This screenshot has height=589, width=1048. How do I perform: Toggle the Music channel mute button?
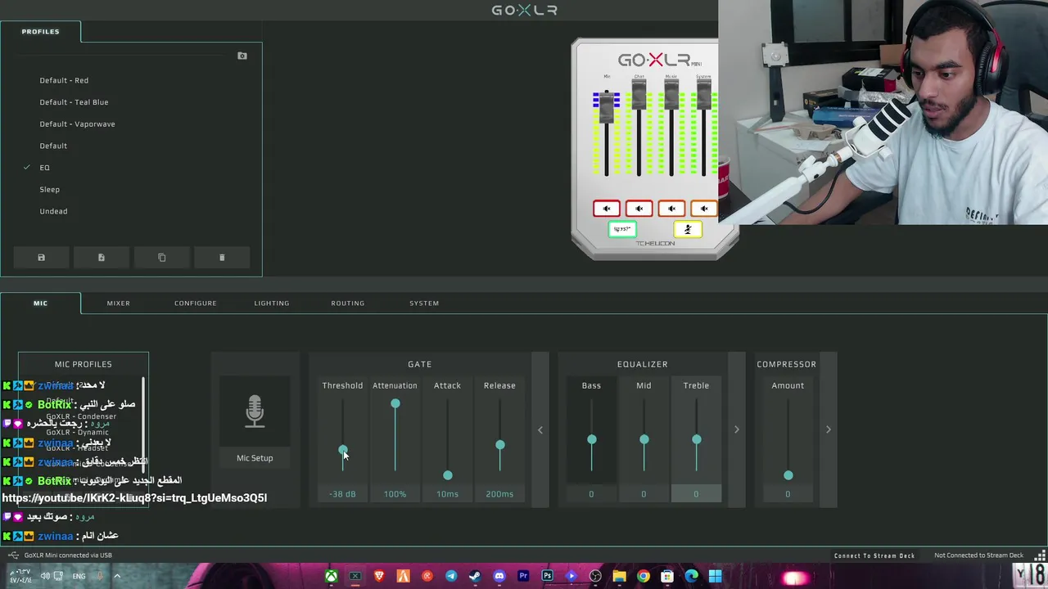click(671, 209)
